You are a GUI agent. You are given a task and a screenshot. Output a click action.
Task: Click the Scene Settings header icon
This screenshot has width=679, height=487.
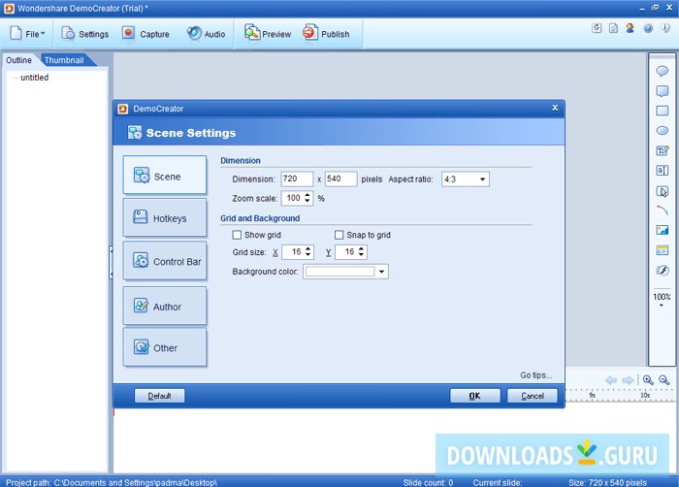(x=135, y=133)
